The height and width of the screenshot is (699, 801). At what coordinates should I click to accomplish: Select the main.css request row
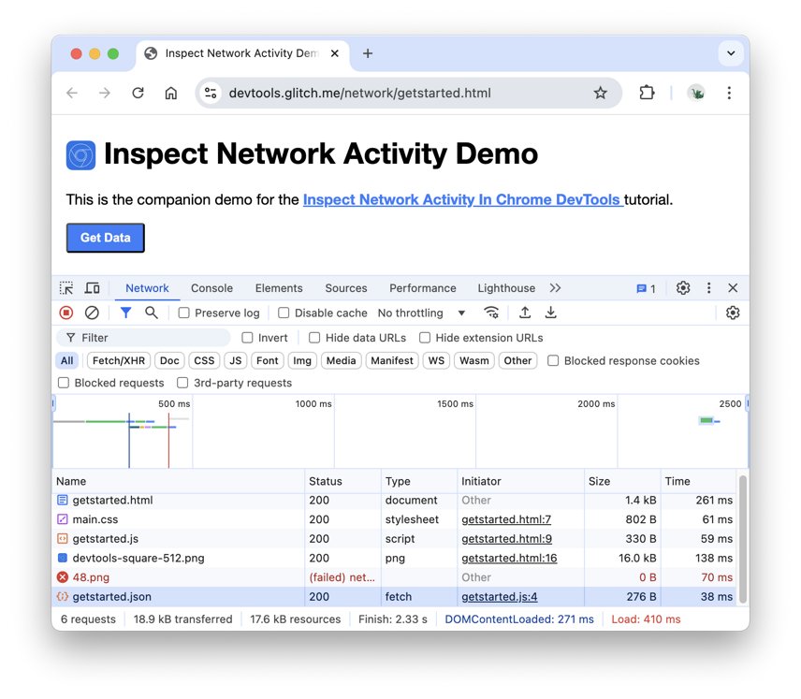[x=394, y=519]
